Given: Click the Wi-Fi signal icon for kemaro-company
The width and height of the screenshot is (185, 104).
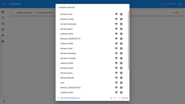Looking at the screenshot, I should (x=116, y=58).
